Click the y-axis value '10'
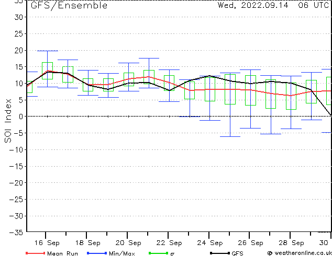Image resolution: width=332 pixels, height=256 pixels. (x=18, y=83)
